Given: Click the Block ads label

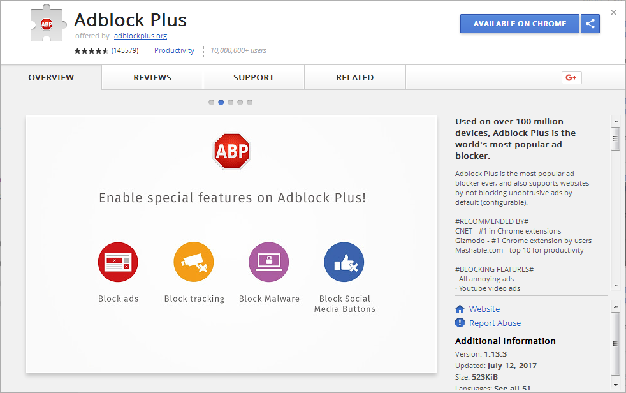Looking at the screenshot, I should [x=118, y=299].
